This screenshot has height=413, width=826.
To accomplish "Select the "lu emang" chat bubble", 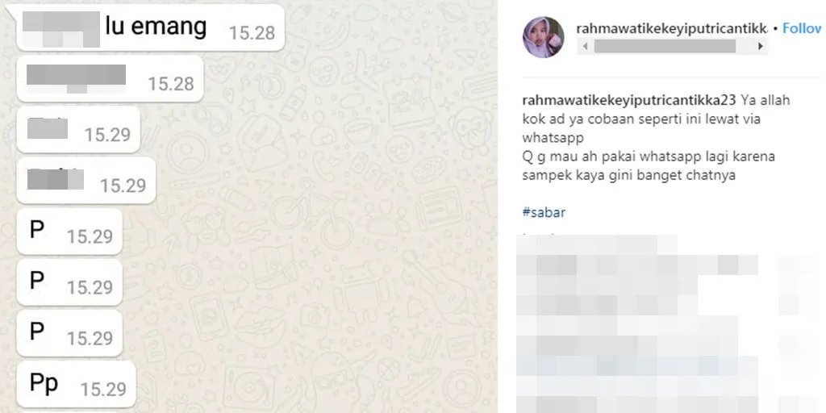I will pyautogui.click(x=151, y=27).
